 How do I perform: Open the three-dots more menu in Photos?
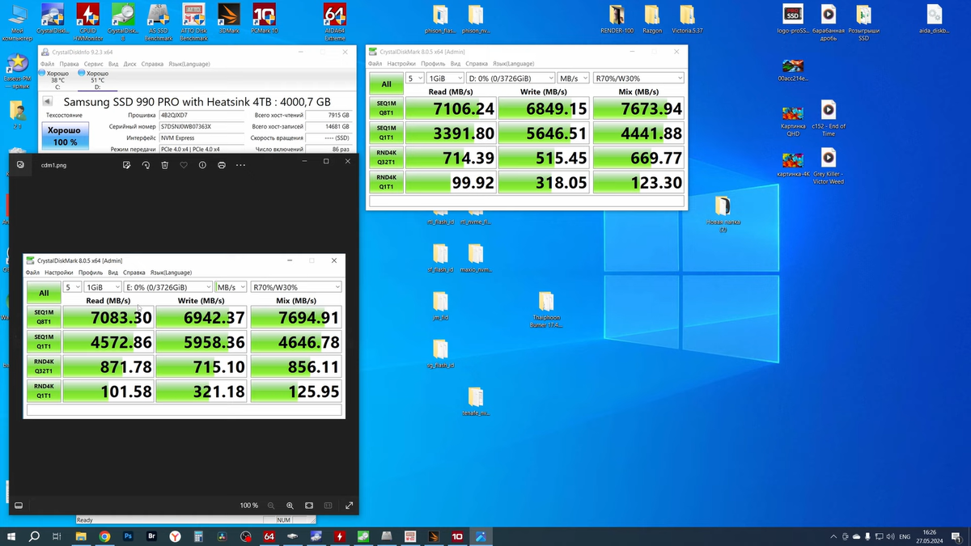[240, 165]
